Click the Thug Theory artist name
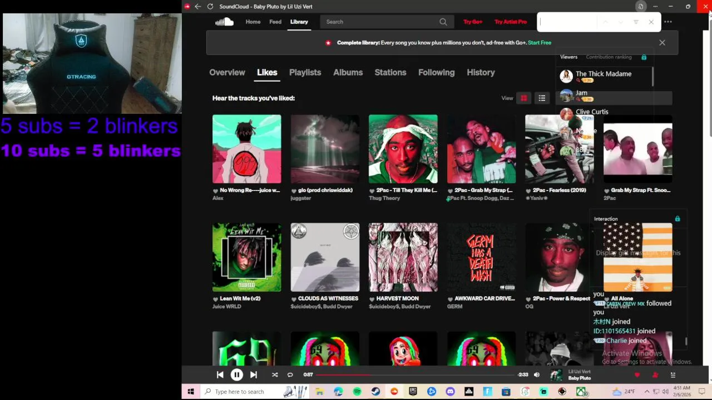This screenshot has width=712, height=400. (x=384, y=198)
